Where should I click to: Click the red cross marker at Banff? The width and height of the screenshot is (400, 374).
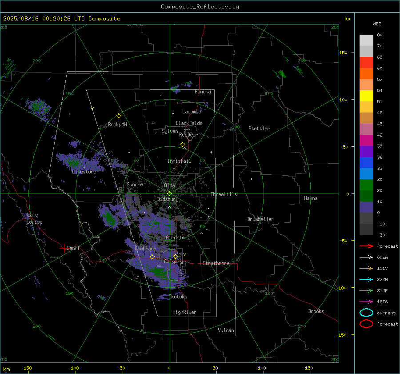point(64,248)
